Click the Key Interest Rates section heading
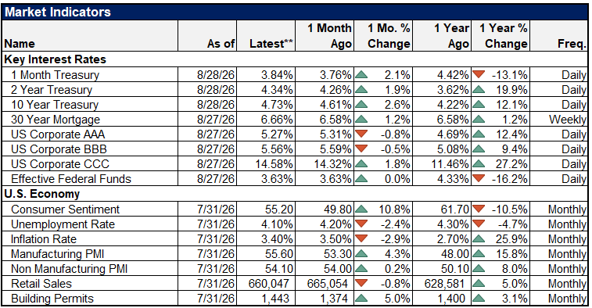 pyautogui.click(x=55, y=59)
